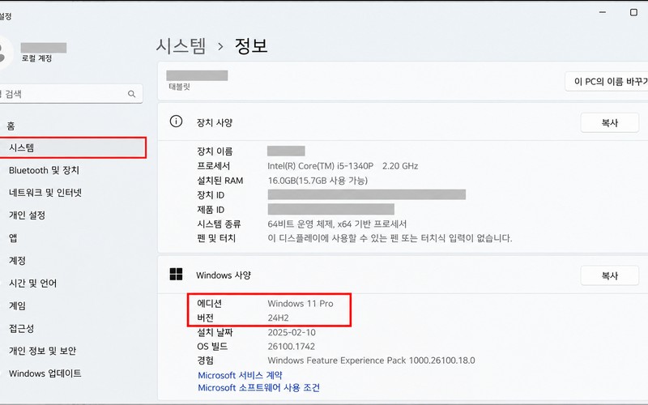Click the edition value Windows 11 Pro
The width and height of the screenshot is (648, 405).
(x=301, y=303)
